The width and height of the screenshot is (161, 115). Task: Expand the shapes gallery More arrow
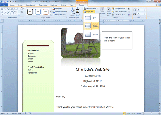pos(19,15)
